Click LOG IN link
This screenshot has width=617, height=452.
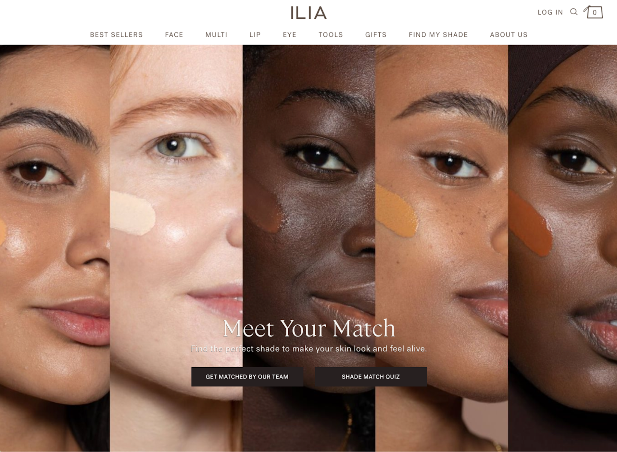[x=550, y=12]
